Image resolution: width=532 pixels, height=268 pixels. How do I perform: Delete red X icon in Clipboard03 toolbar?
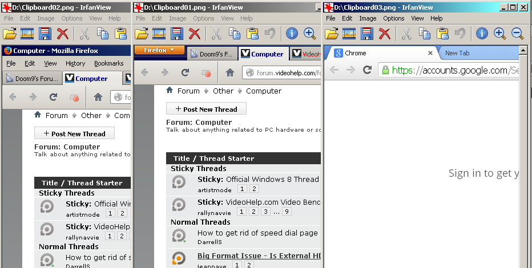pos(384,34)
